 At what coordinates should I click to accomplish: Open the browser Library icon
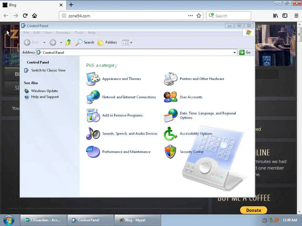(275, 16)
